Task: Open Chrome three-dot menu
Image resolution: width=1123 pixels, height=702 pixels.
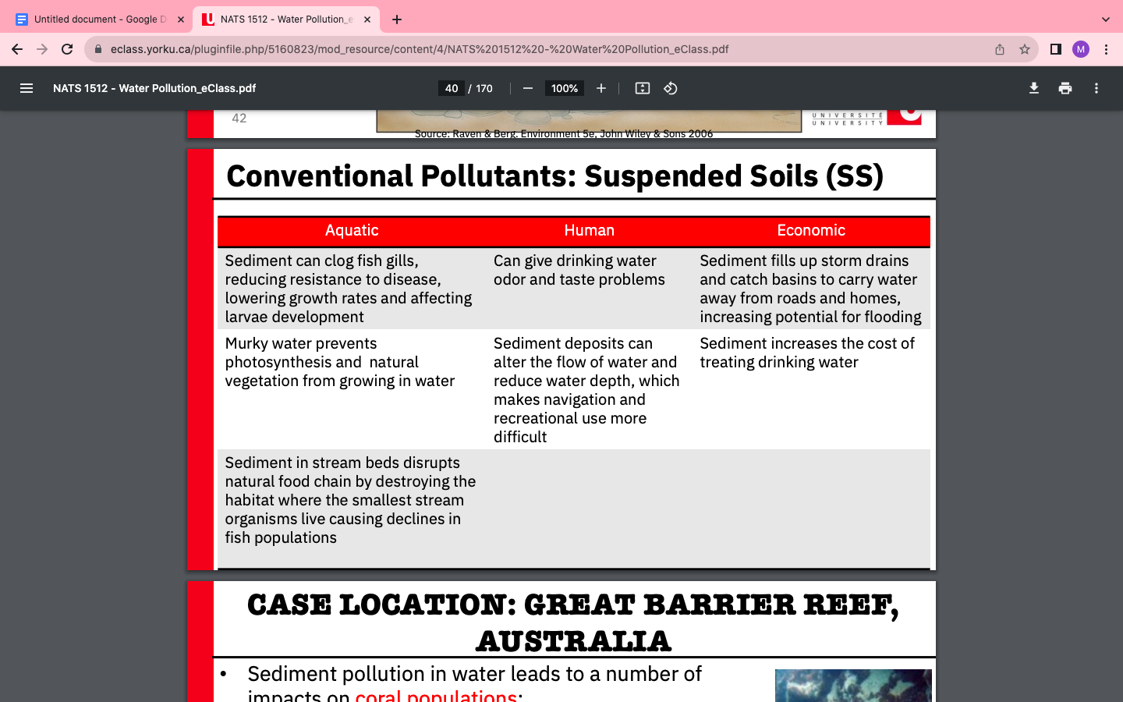Action: pyautogui.click(x=1106, y=49)
